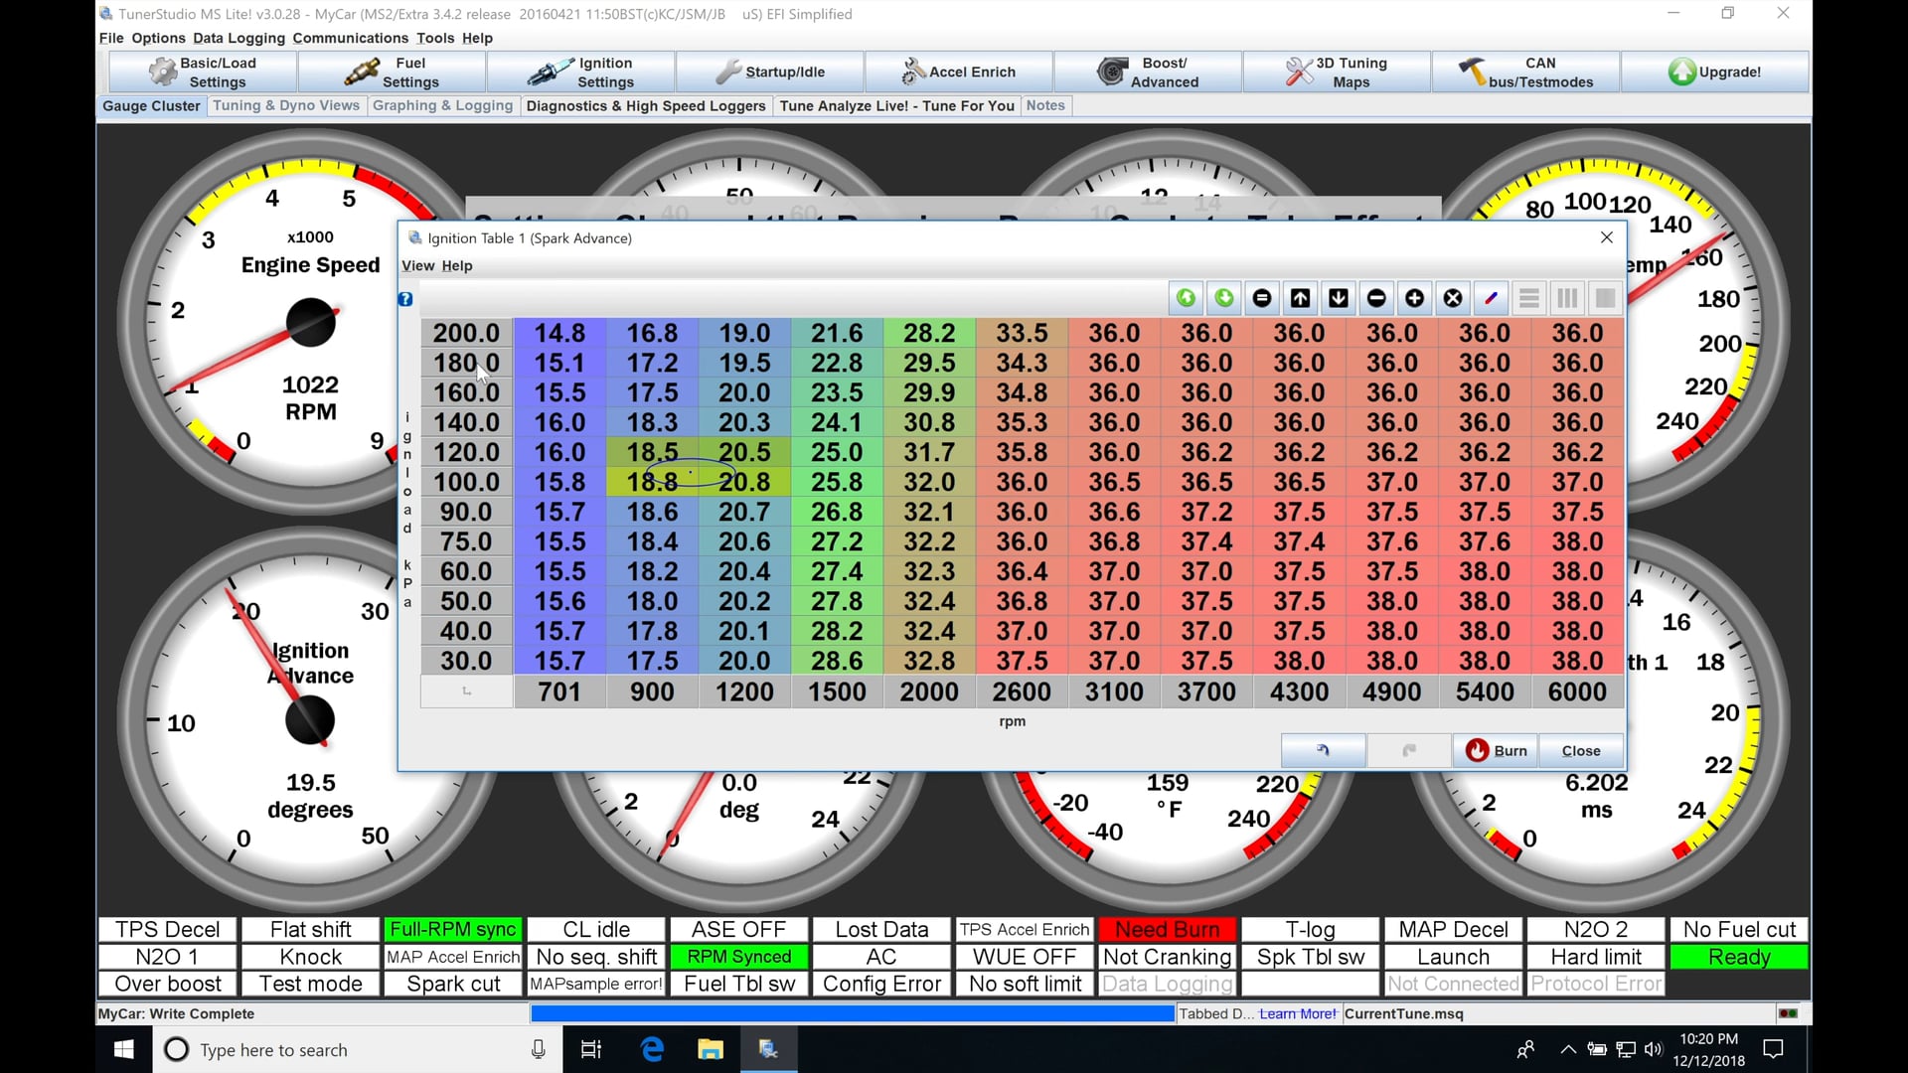
Task: Click the vertical bars interpolate icon
Action: [x=1567, y=298]
